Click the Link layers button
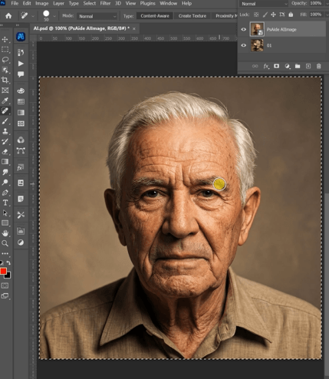 [x=255, y=66]
